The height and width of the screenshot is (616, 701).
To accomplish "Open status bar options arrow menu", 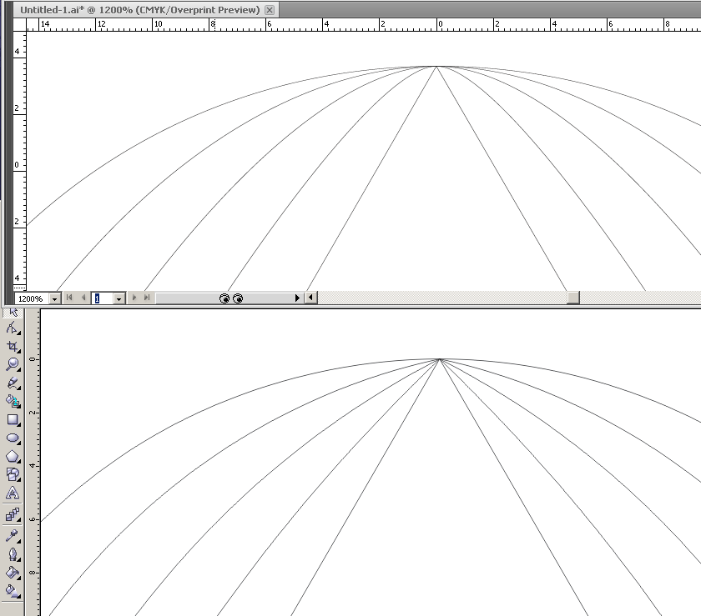I will pos(297,298).
